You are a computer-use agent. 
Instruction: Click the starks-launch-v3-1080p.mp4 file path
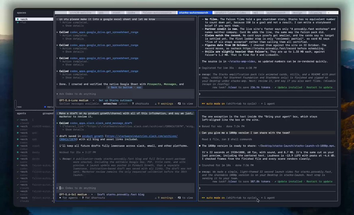[296, 146]
